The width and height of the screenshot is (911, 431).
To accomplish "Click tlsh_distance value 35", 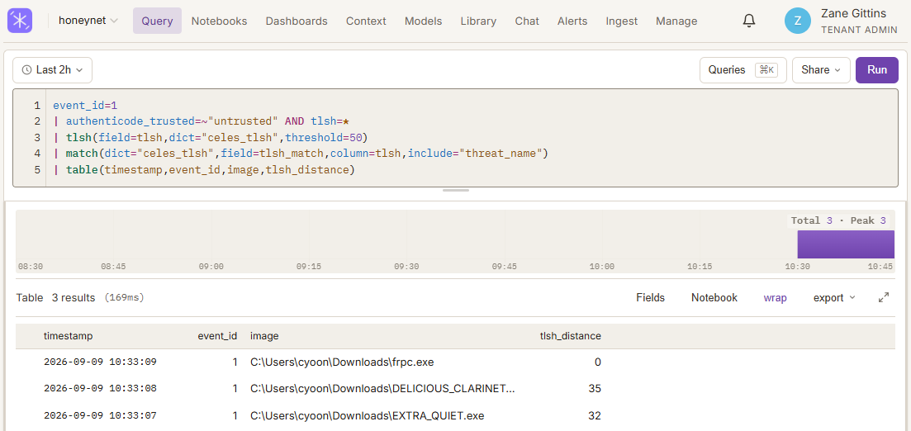I will coord(595,388).
